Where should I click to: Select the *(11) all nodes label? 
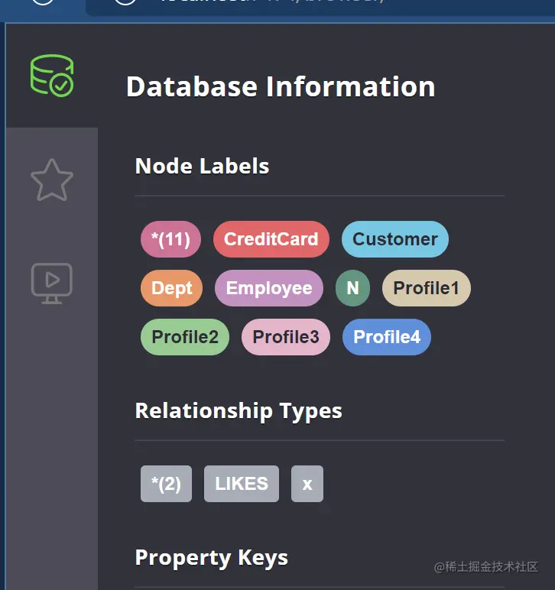[170, 239]
